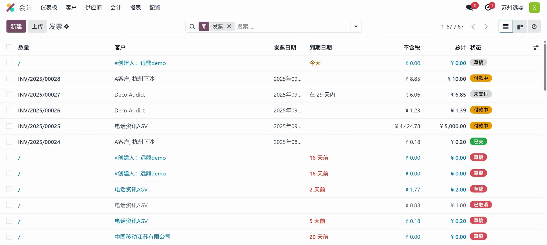Open the 供应商 menu

pyautogui.click(x=93, y=8)
